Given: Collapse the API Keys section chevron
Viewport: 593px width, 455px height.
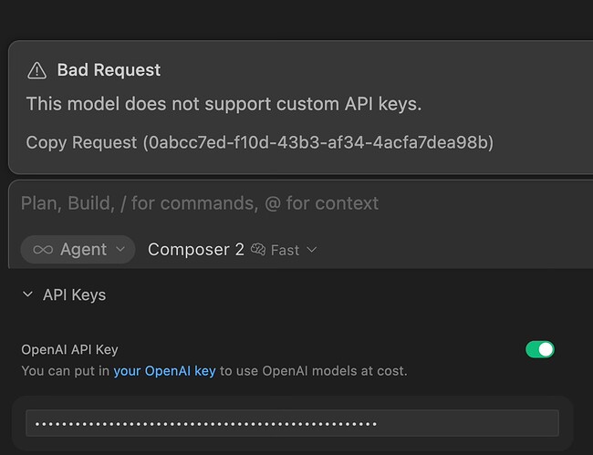Looking at the screenshot, I should 26,295.
